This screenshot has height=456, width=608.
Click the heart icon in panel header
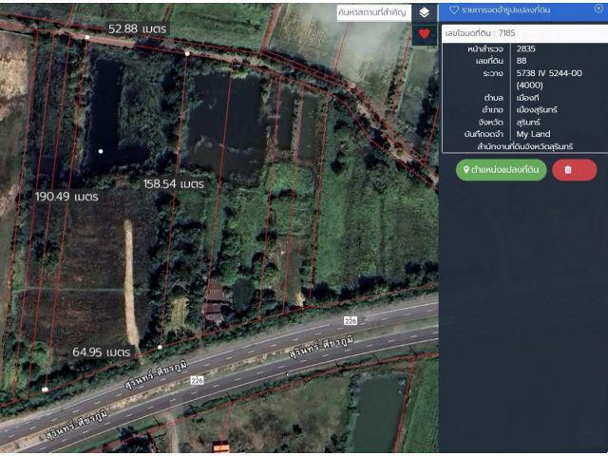click(454, 9)
